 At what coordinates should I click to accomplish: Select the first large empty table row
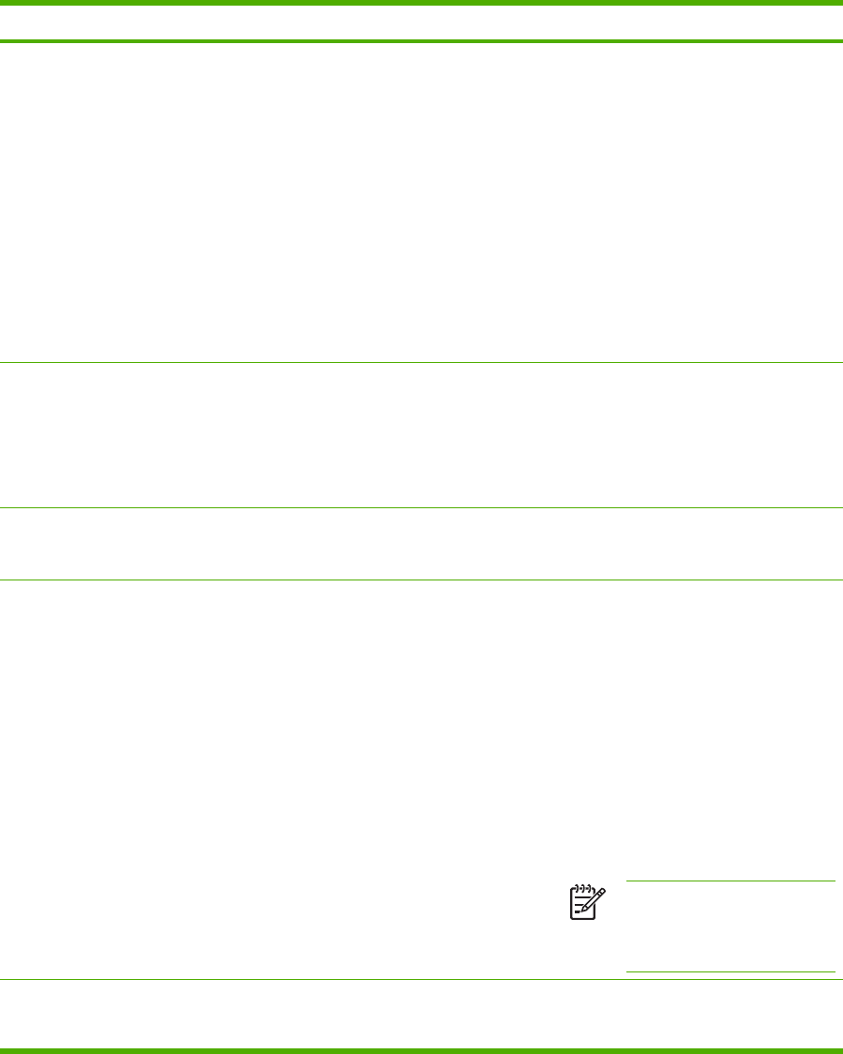pyautogui.click(x=422, y=203)
